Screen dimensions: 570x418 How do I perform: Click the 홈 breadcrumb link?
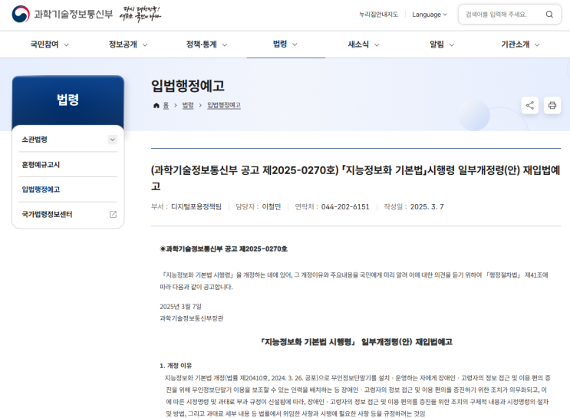166,105
